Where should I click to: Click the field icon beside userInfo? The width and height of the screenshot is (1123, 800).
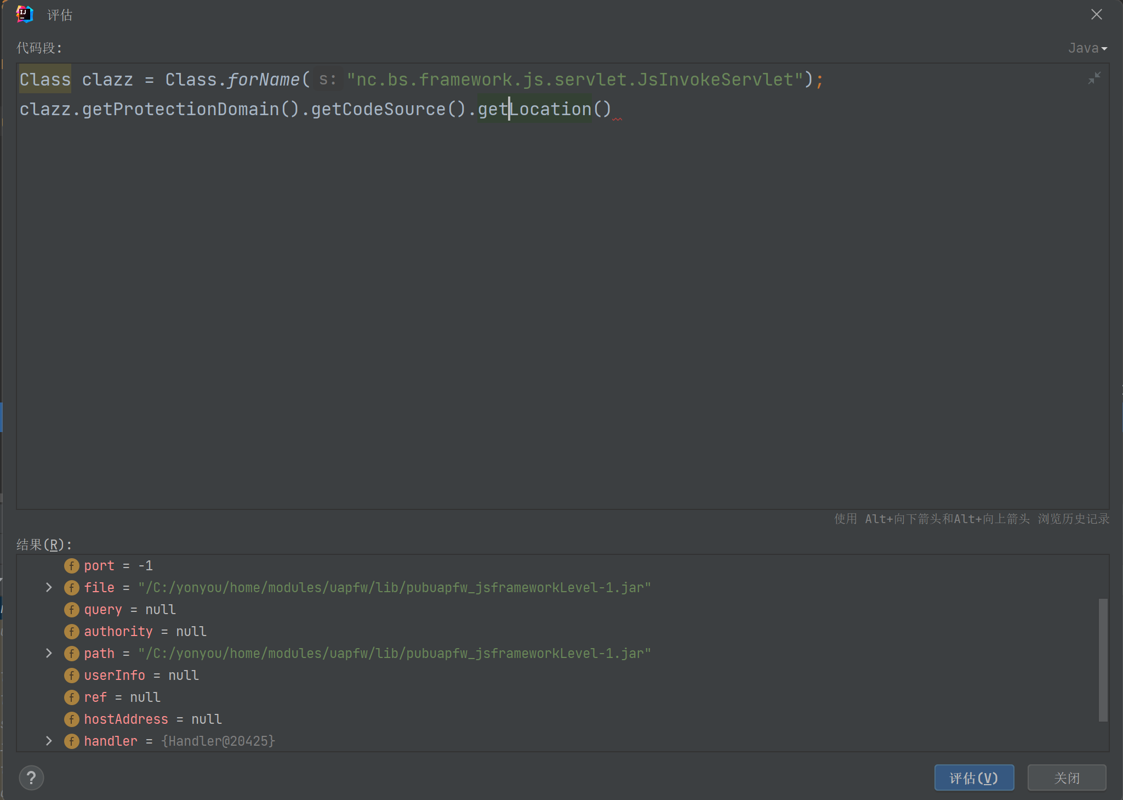click(x=71, y=675)
